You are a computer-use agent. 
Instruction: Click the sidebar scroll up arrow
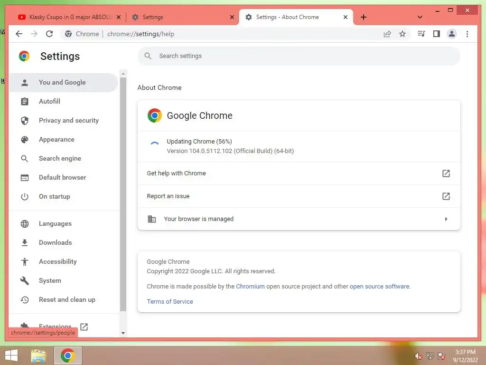[x=123, y=74]
